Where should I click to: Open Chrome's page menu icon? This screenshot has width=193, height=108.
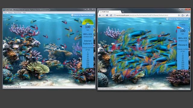(183, 15)
